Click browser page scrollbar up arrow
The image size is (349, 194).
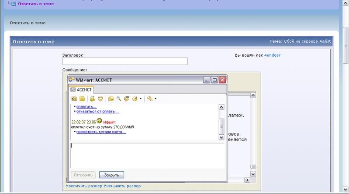[x=346, y=3]
